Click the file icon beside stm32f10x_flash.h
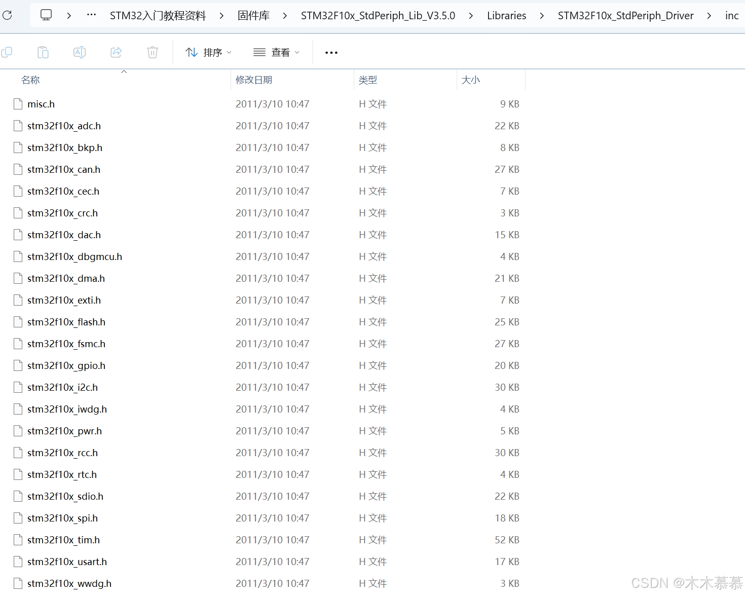 coord(18,322)
